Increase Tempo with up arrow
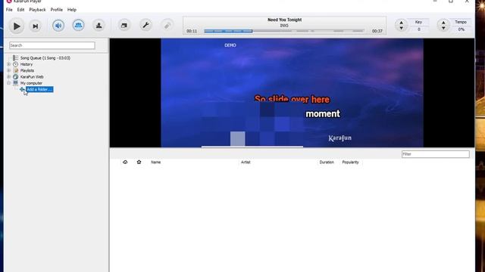The width and height of the screenshot is (485, 272). (x=443, y=23)
